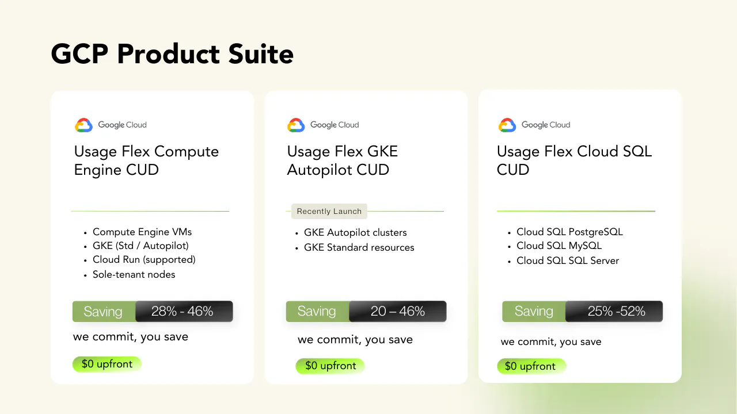Click the $0 upfront pill in the GKE card
Viewport: 737px width, 414px height.
tap(330, 366)
